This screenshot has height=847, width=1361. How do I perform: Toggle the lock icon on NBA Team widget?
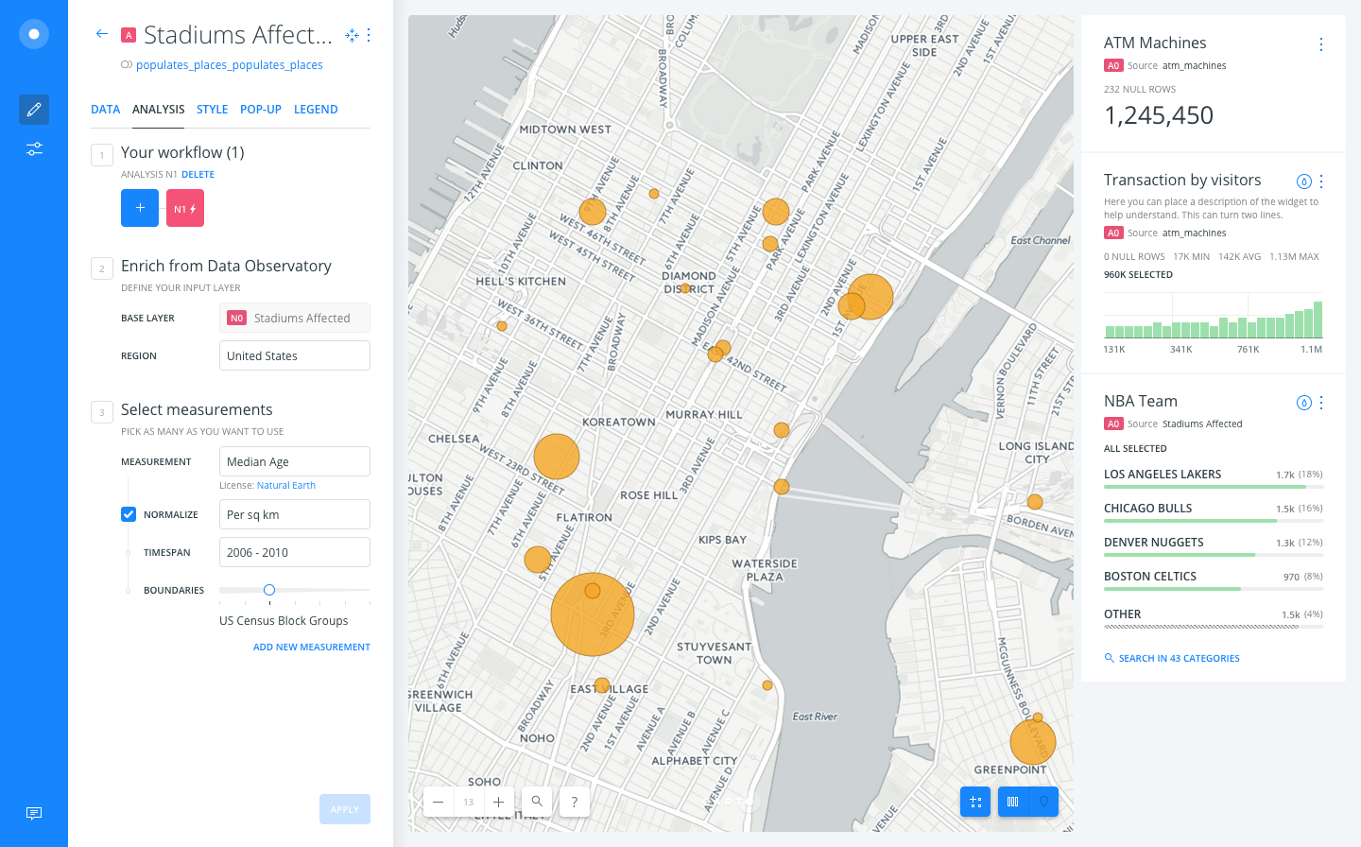[x=1304, y=402]
